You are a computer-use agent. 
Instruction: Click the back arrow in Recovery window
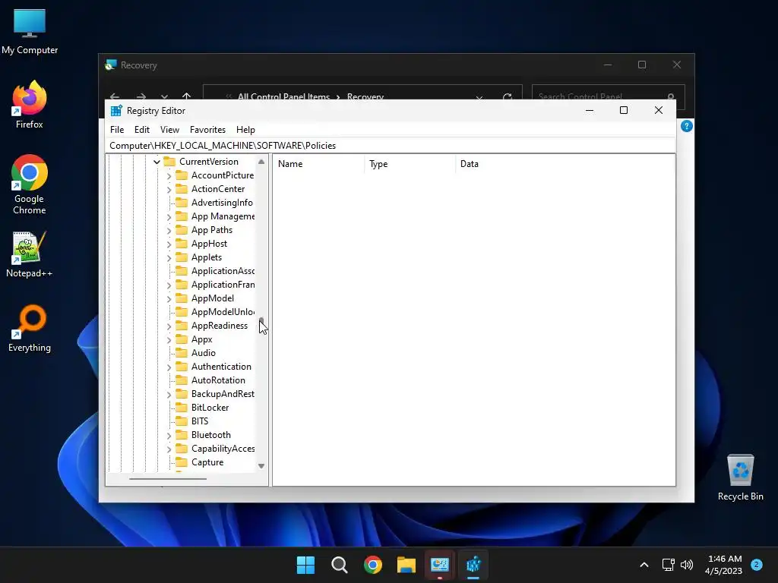(x=115, y=96)
